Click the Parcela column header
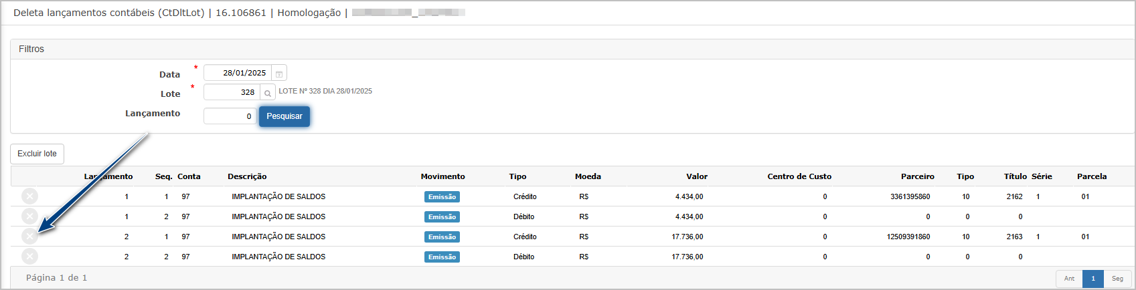1136x290 pixels. 1092,176
